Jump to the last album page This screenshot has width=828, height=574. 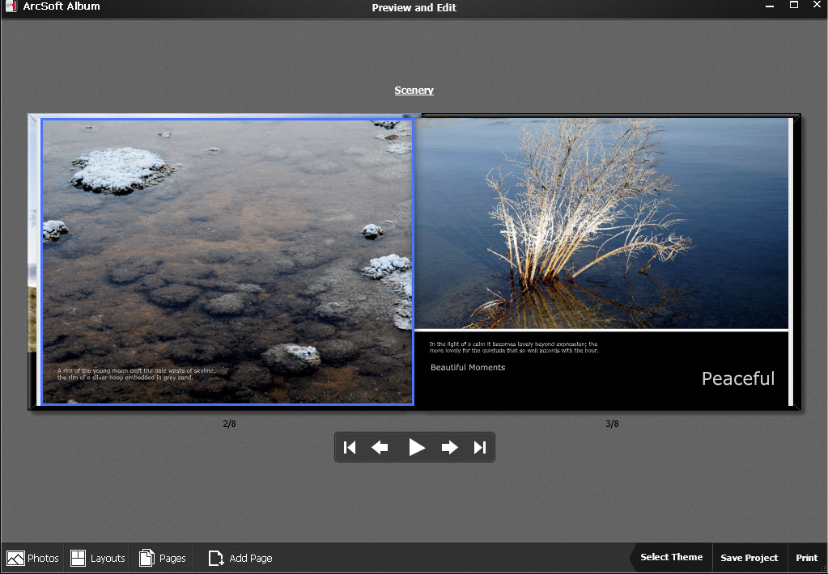pos(479,447)
